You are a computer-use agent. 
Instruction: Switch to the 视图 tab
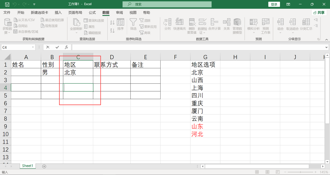click(x=133, y=13)
